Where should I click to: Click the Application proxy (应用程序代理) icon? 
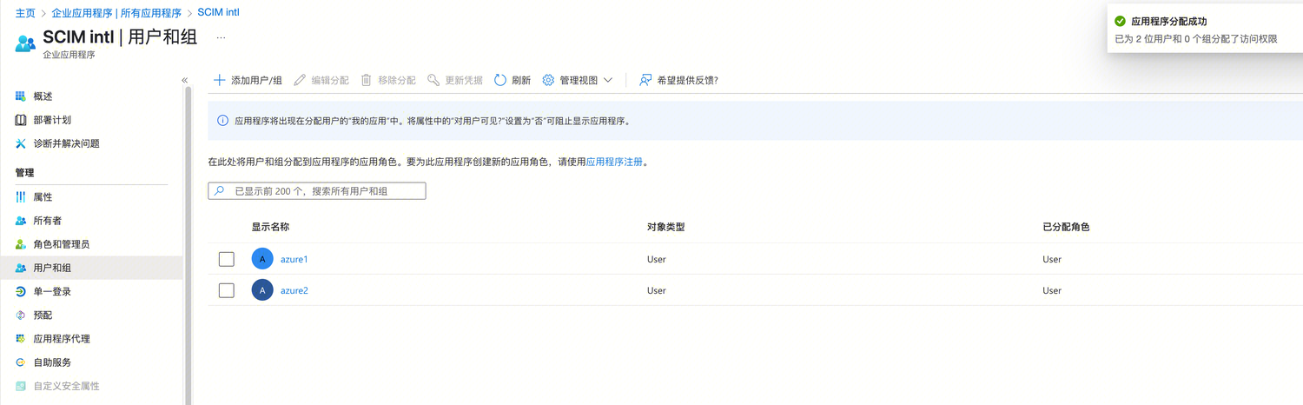[x=21, y=338]
